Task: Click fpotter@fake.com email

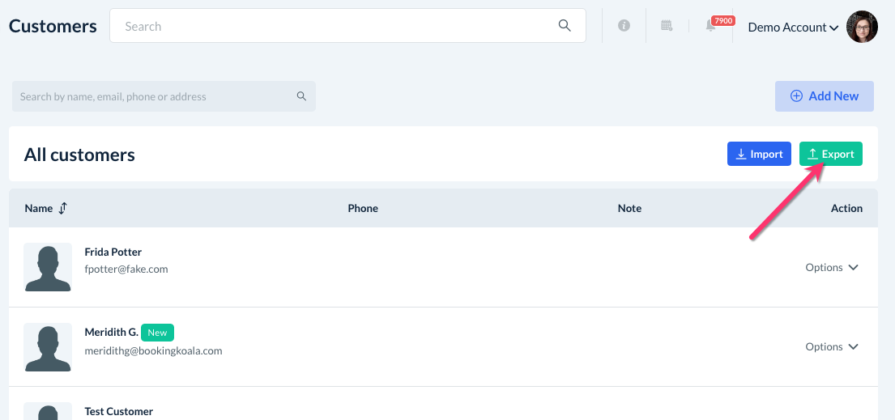Action: 126,269
